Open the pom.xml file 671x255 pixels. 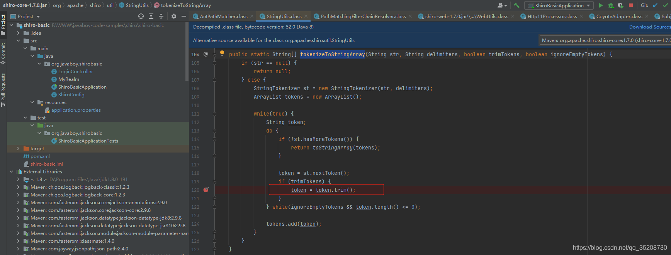[x=40, y=156]
